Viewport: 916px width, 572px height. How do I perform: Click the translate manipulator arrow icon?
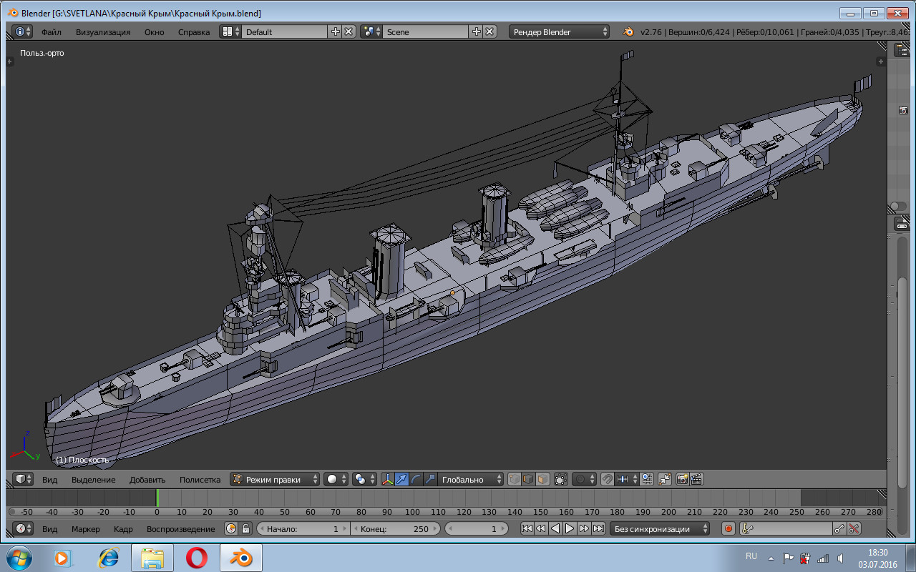tap(401, 479)
